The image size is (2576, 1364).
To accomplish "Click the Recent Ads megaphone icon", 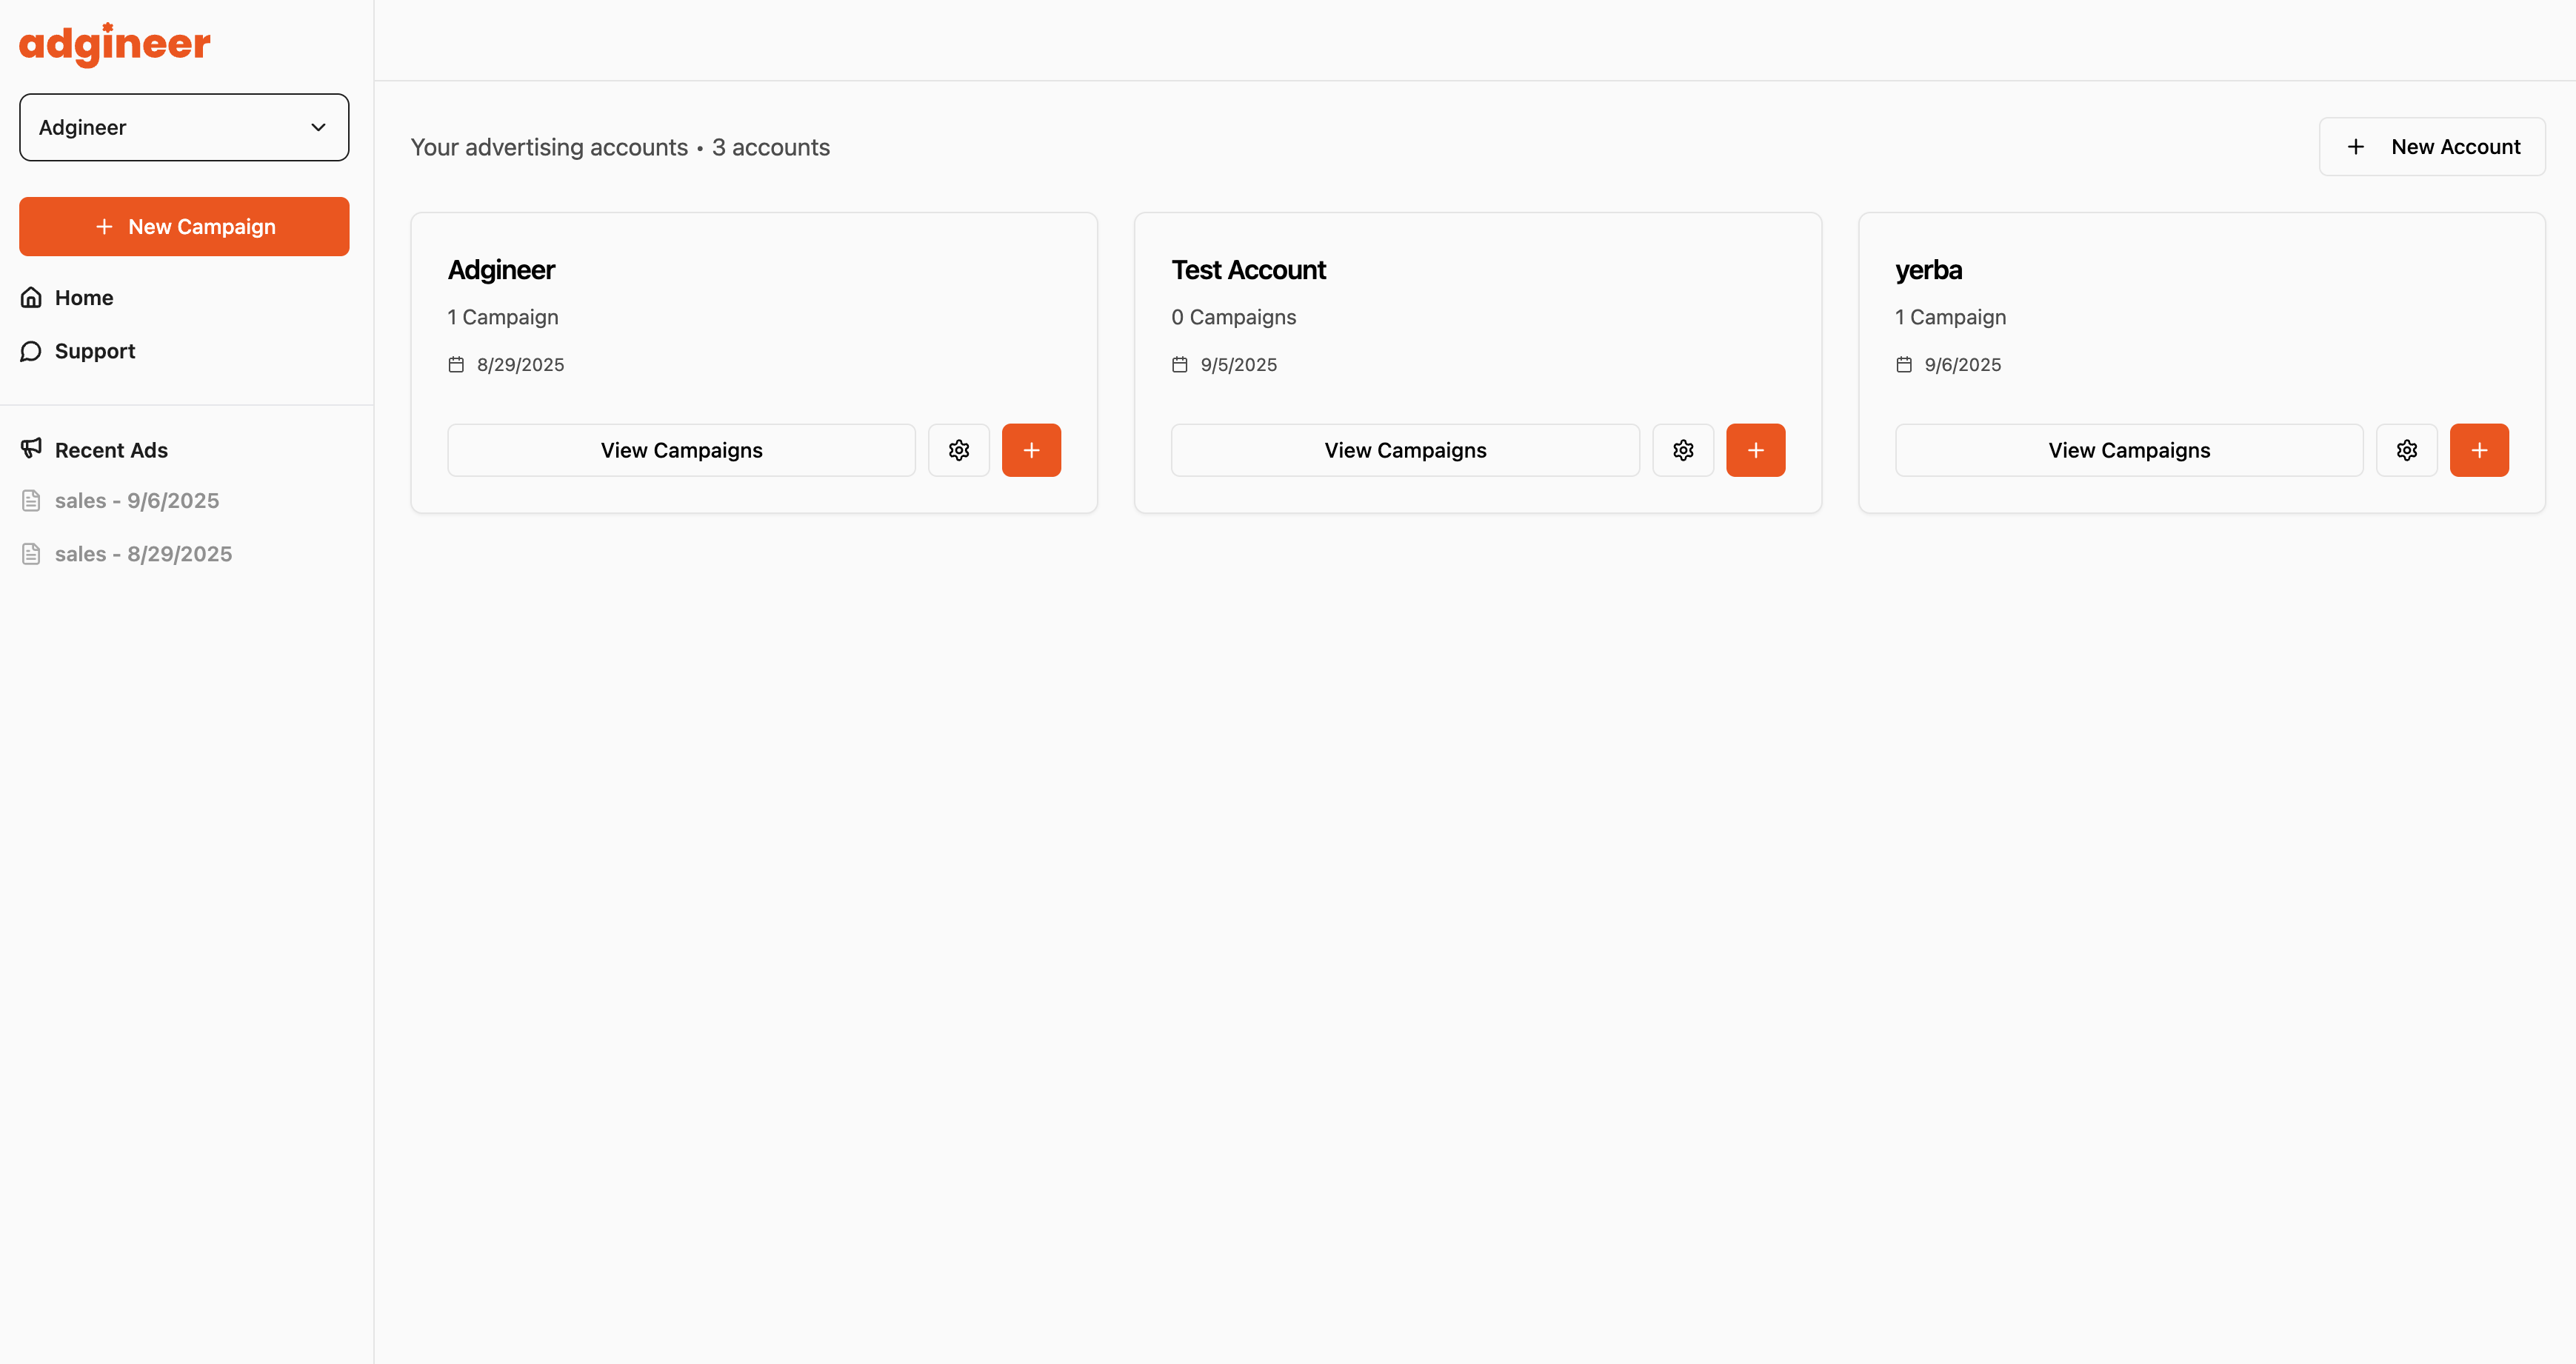I will [x=31, y=448].
